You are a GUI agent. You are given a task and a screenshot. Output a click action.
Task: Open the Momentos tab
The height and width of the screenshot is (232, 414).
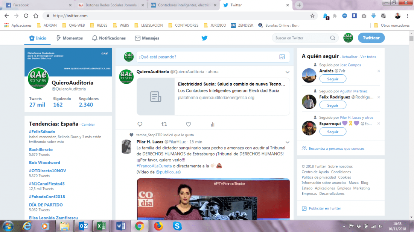pos(70,38)
